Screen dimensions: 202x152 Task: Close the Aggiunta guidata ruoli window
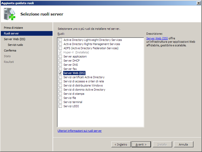[x=199, y=3]
